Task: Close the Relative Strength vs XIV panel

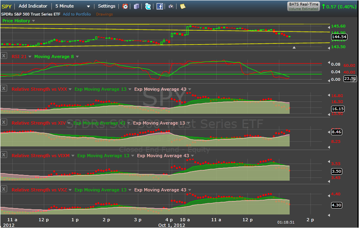Action: [x=4, y=122]
